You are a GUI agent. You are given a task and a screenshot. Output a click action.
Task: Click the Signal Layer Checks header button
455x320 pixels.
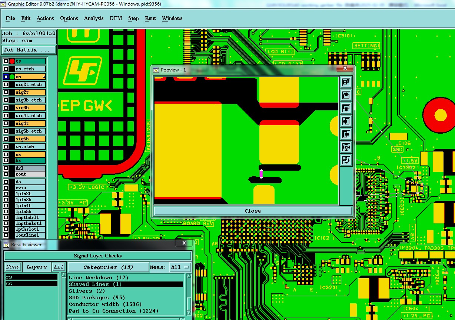(x=98, y=256)
